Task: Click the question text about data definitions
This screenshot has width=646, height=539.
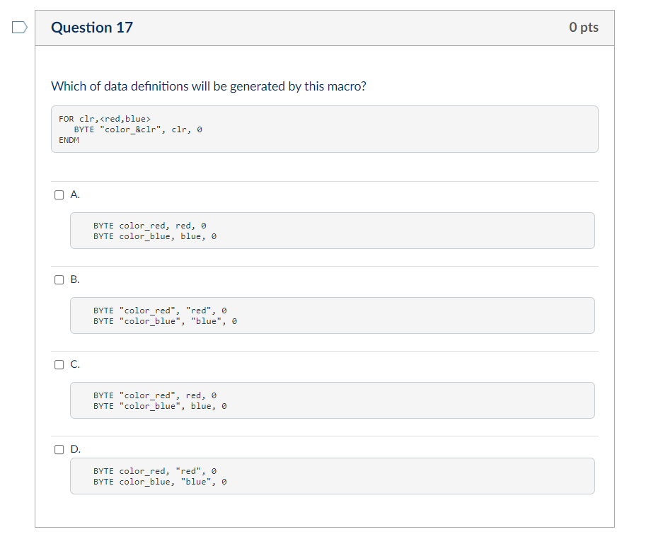Action: pyautogui.click(x=209, y=86)
